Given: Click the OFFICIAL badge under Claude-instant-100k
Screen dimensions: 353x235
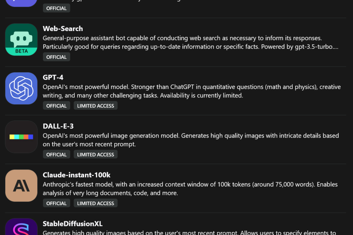Looking at the screenshot, I should coord(56,203).
